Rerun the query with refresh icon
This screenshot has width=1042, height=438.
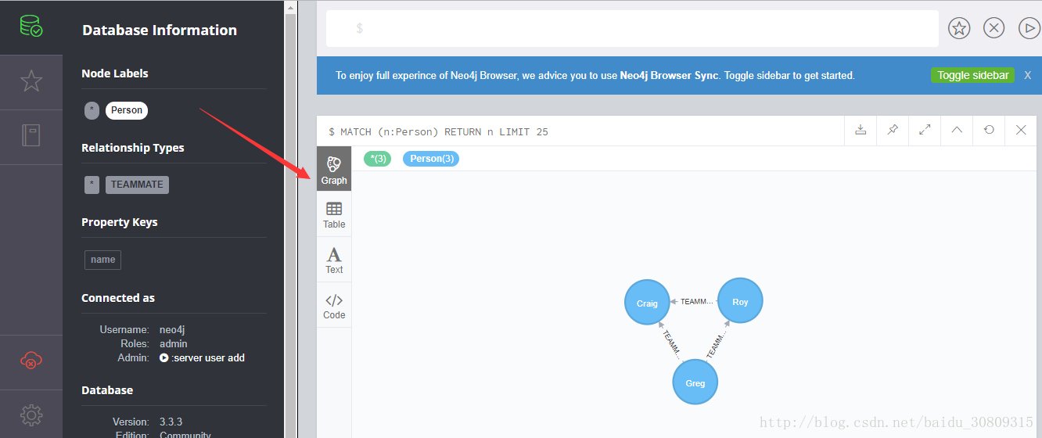coord(989,131)
